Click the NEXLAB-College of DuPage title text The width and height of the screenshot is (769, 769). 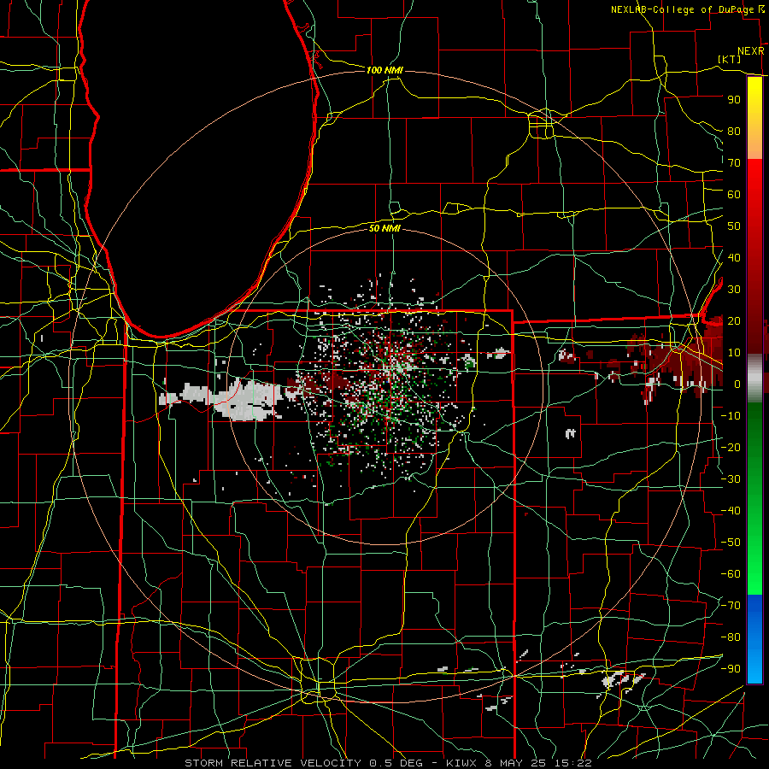[683, 9]
